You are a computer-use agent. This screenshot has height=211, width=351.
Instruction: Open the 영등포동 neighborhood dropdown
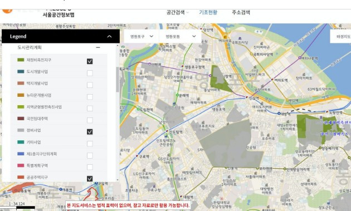(x=180, y=36)
